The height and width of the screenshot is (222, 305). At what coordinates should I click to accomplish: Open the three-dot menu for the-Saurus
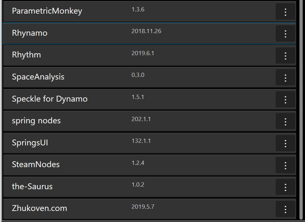coord(285,187)
